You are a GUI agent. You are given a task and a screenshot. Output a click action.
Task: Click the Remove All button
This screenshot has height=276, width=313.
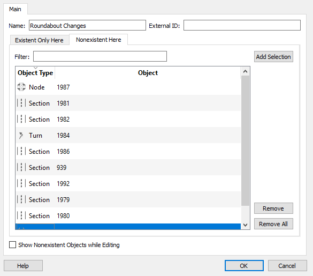(273, 224)
